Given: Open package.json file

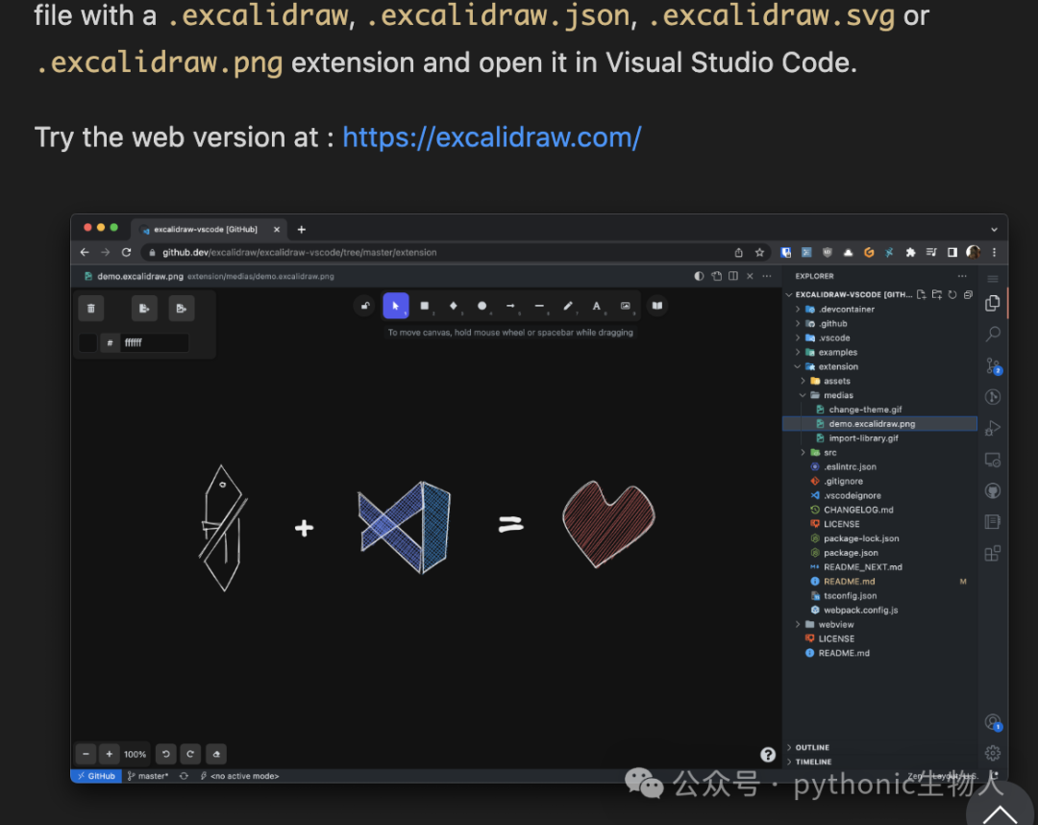Looking at the screenshot, I should (x=880, y=553).
